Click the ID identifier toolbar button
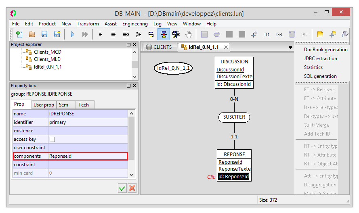This screenshot has width=359, height=213. click(x=267, y=35)
